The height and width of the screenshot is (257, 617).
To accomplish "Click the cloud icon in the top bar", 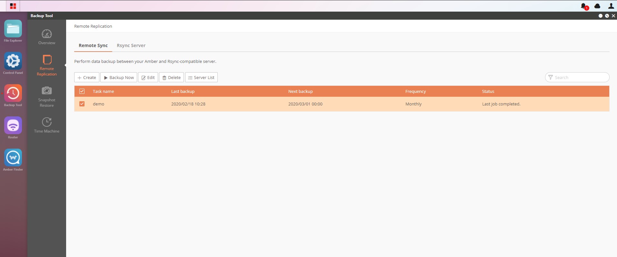I will [x=597, y=6].
